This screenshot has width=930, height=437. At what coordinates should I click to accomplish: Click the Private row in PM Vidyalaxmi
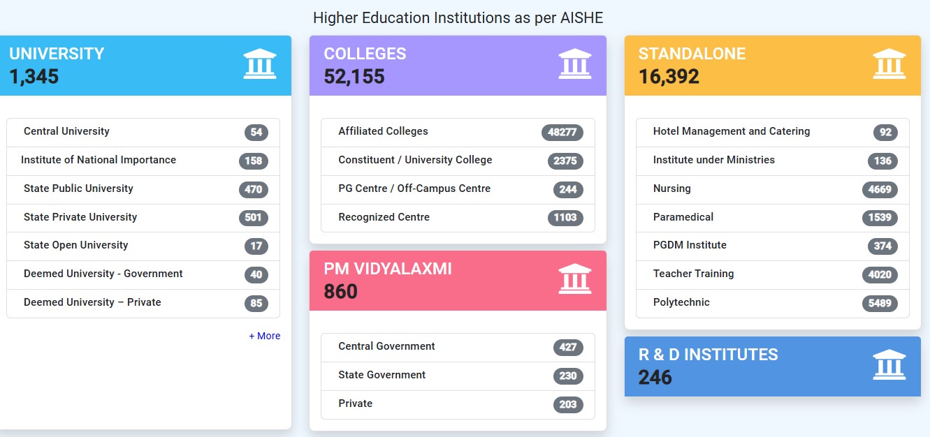pyautogui.click(x=458, y=405)
